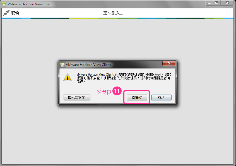Click the main window title bar text
Screen dimensions: 236x166
[30, 4]
